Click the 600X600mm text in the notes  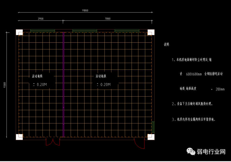pyautogui.click(x=194, y=74)
